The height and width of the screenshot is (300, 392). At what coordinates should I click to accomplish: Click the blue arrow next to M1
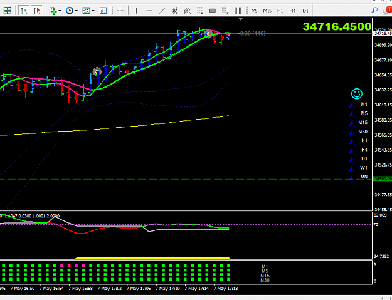352,106
